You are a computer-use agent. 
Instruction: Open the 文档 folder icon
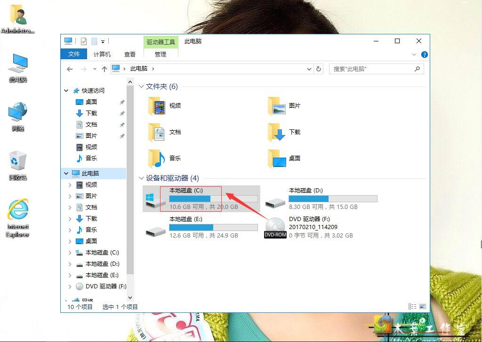point(157,132)
